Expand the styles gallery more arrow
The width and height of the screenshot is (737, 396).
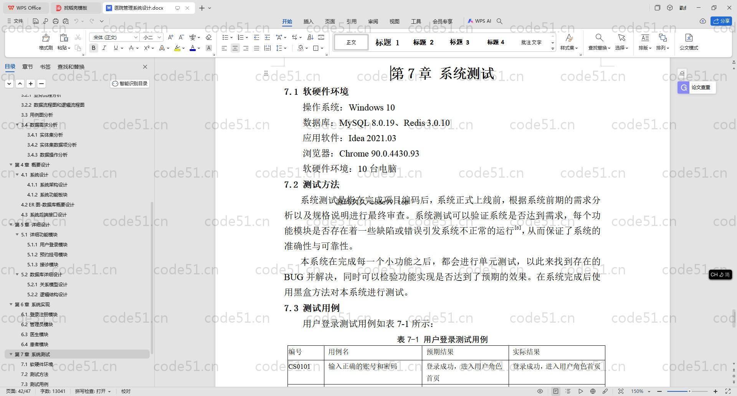point(553,48)
